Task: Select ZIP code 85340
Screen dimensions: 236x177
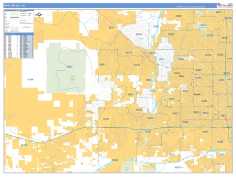Action: [x=139, y=110]
